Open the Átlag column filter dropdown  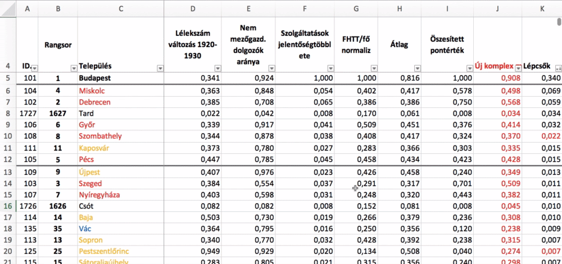[x=417, y=68]
